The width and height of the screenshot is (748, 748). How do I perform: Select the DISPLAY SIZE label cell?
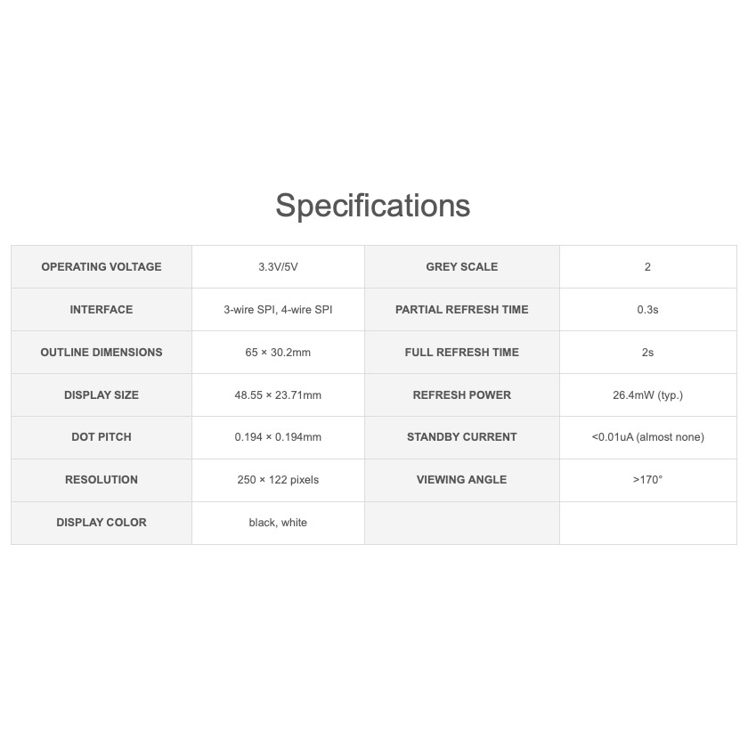pos(102,395)
